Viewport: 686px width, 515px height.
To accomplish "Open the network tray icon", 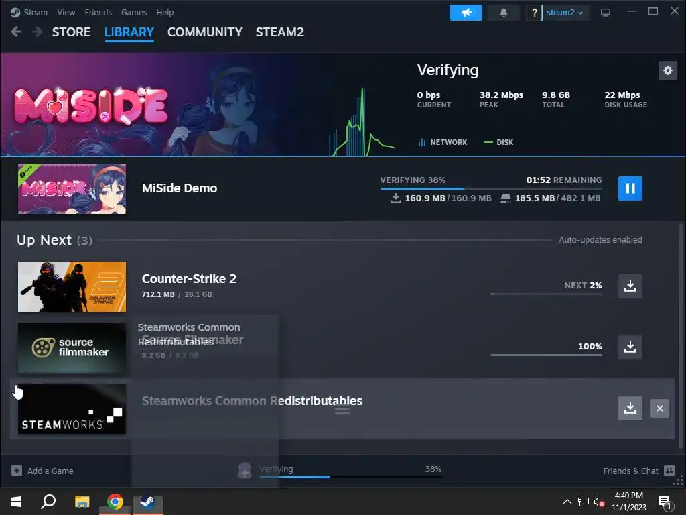I will click(584, 502).
